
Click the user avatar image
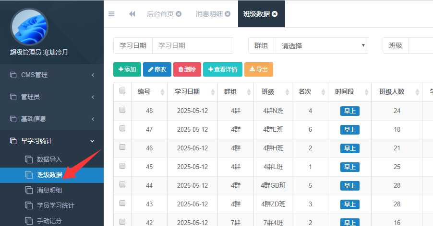(x=29, y=27)
